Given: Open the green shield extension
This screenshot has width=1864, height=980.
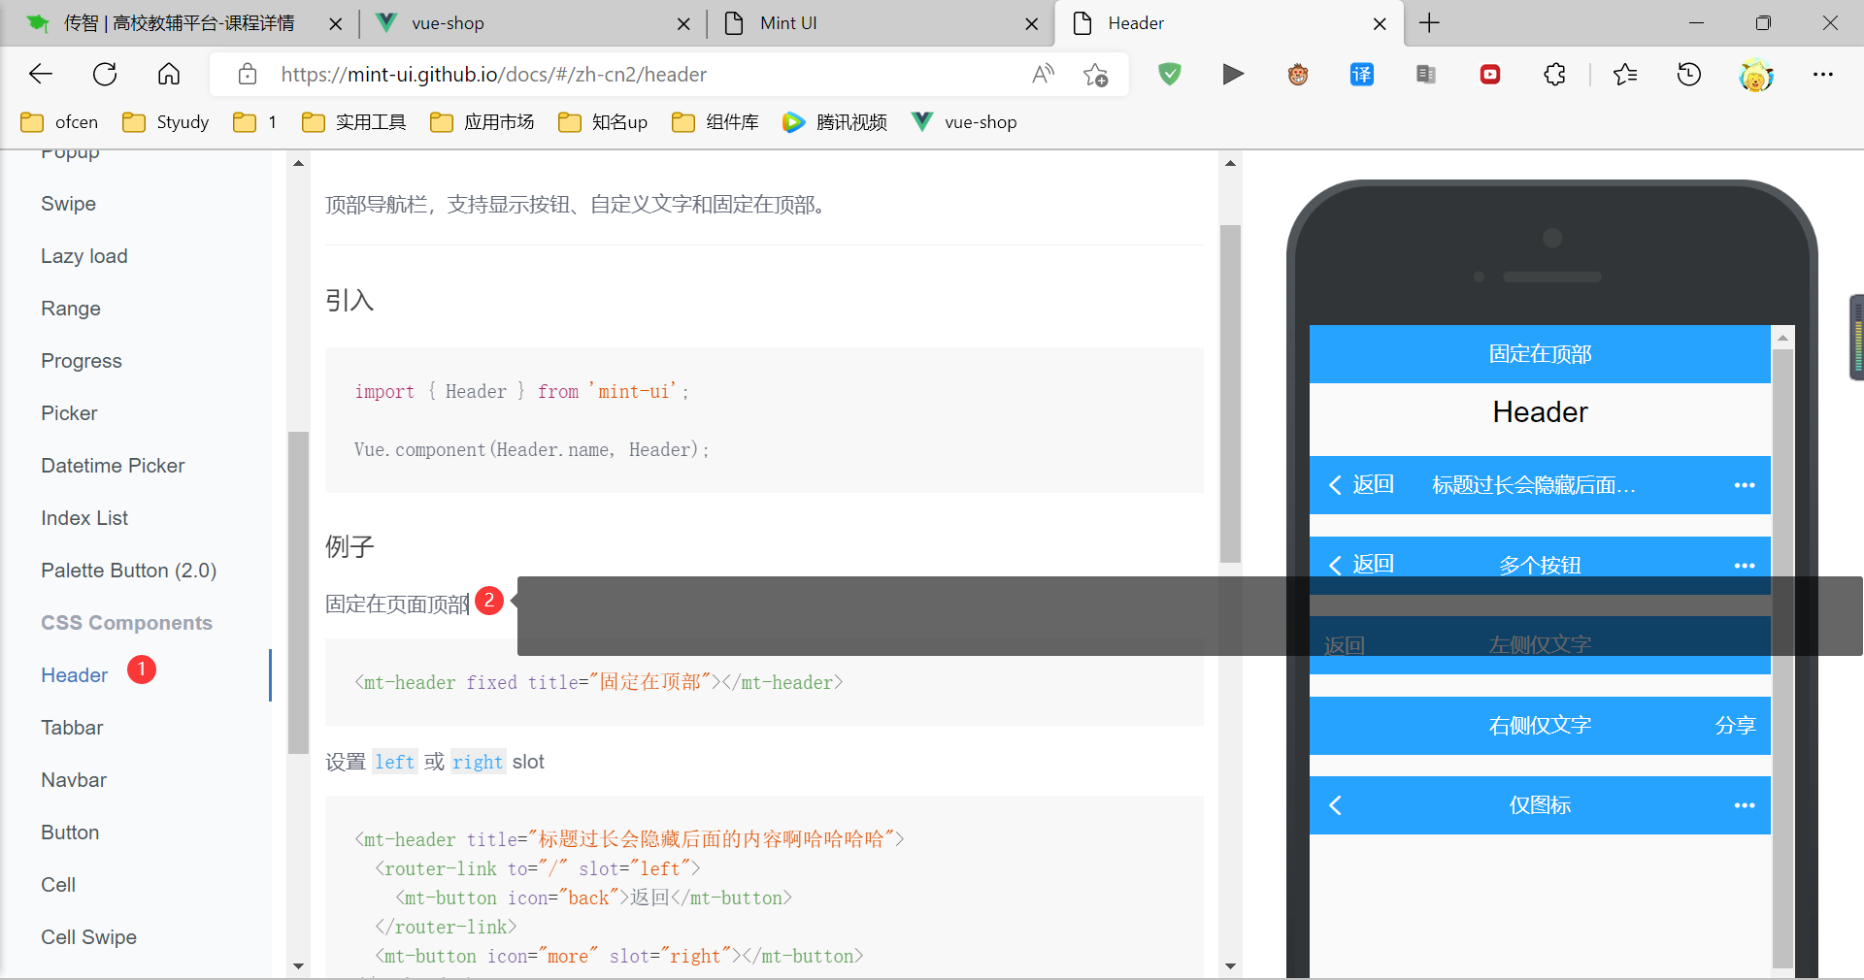Looking at the screenshot, I should [1170, 74].
